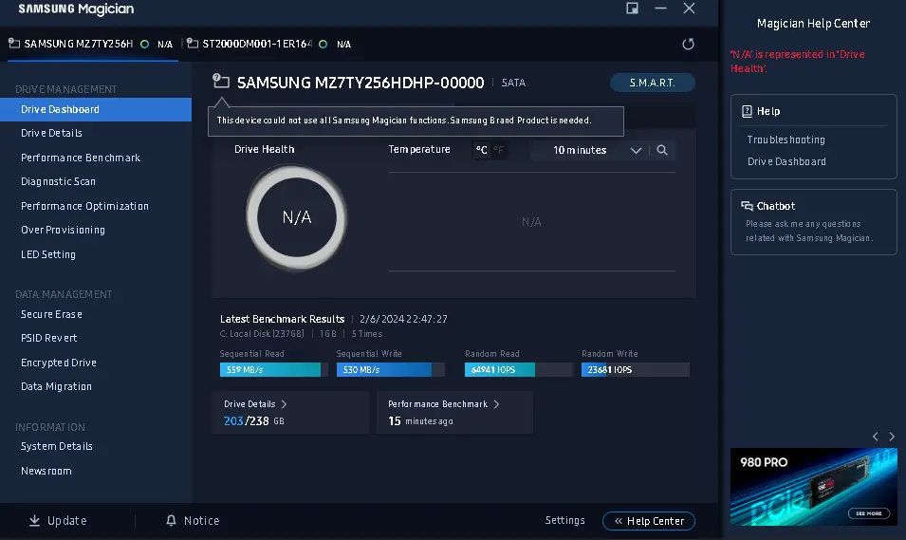Open Drive Dashboard in sidebar
906x540 pixels.
[96, 109]
